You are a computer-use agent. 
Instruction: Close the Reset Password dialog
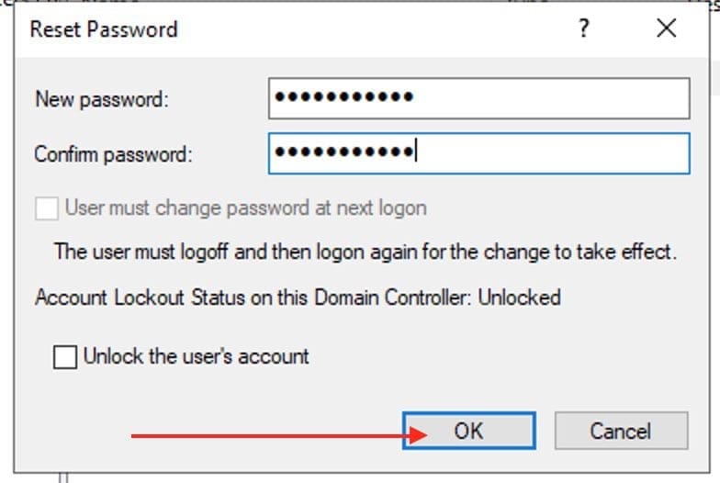[667, 28]
